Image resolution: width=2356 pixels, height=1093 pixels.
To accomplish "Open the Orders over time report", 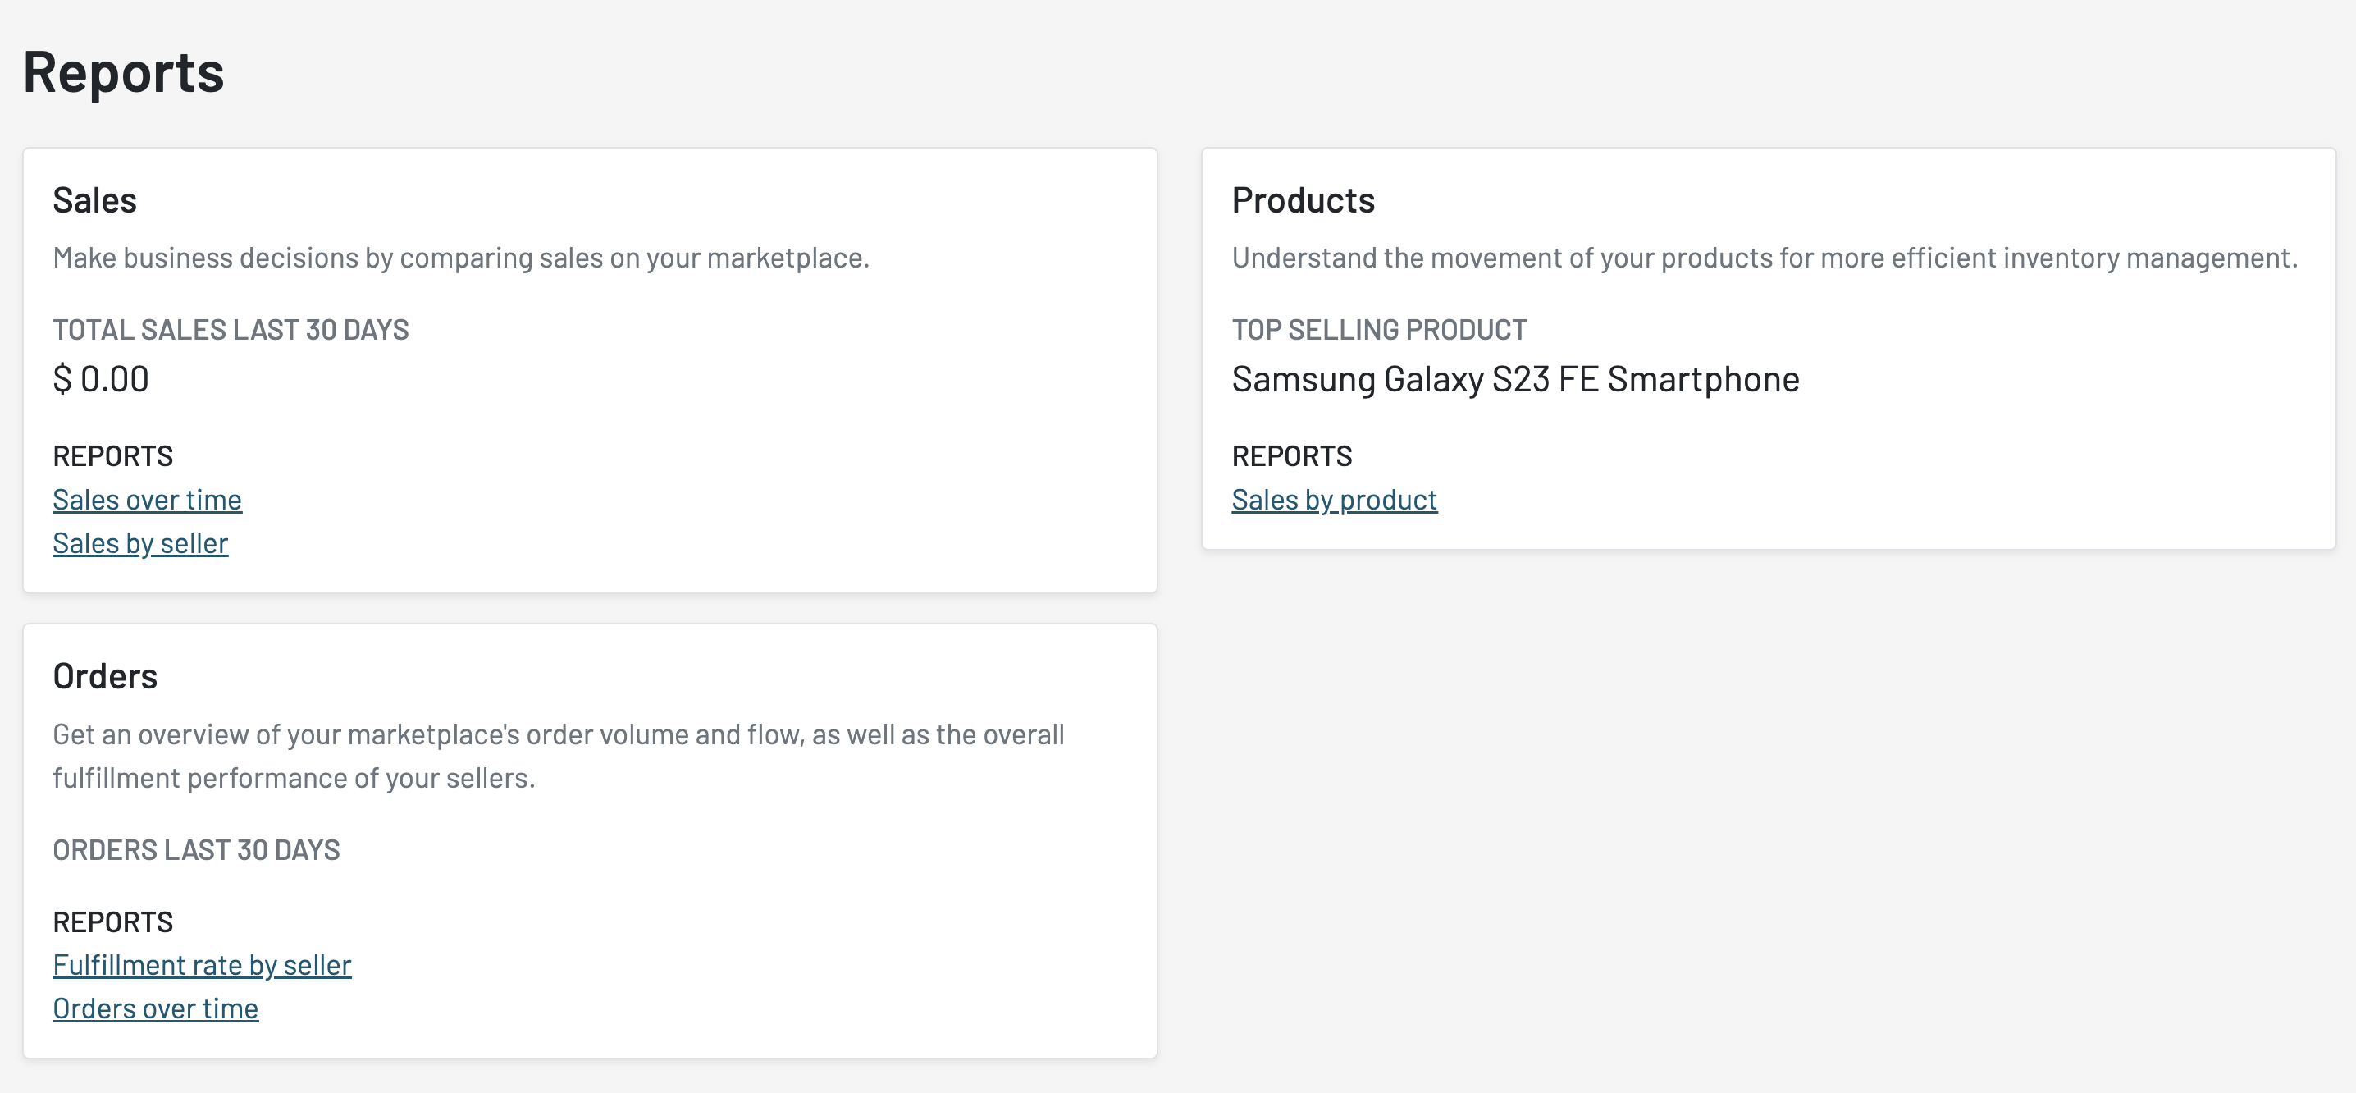I will [156, 1008].
